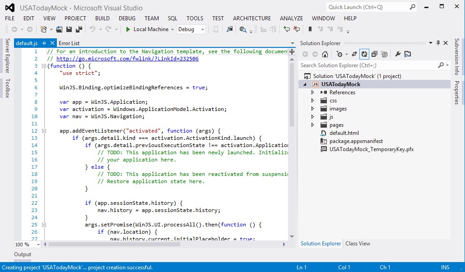Image resolution: width=465 pixels, height=272 pixels.
Task: Select the Find in Files icon
Action: tap(229, 29)
